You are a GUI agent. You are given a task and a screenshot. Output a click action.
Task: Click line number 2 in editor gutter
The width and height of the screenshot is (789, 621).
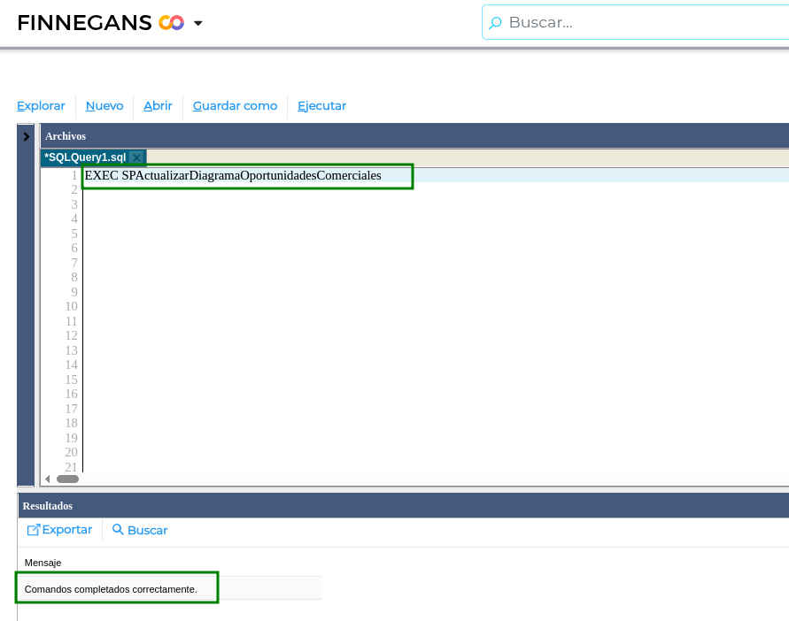coord(74,189)
